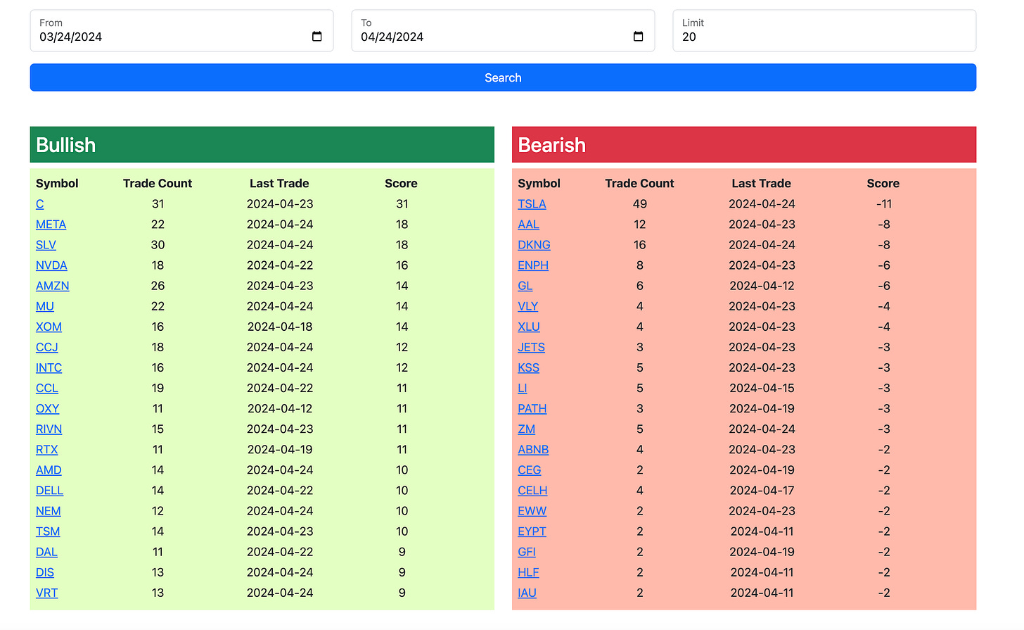The image size is (1024, 630).
Task: Open the MU symbol link
Action: click(45, 306)
